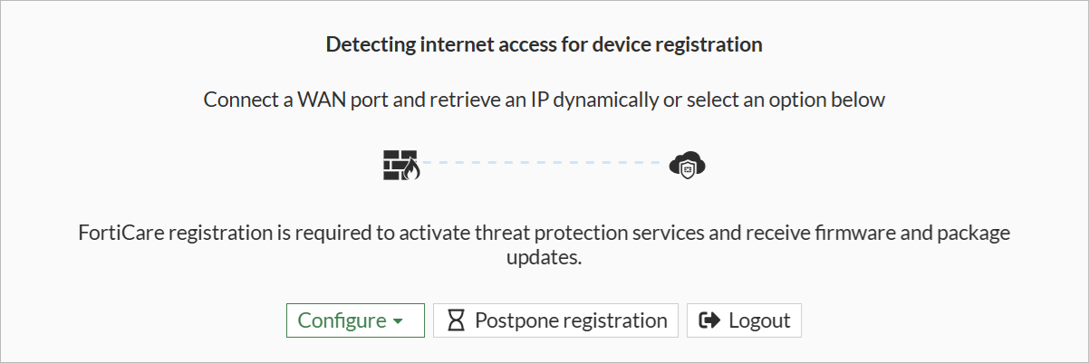1089x363 pixels.
Task: Click the shield inside the cloud icon
Action: (x=687, y=167)
